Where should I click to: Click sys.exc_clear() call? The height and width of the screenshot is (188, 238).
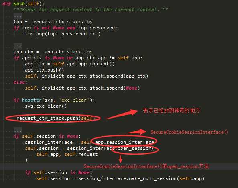(46, 106)
